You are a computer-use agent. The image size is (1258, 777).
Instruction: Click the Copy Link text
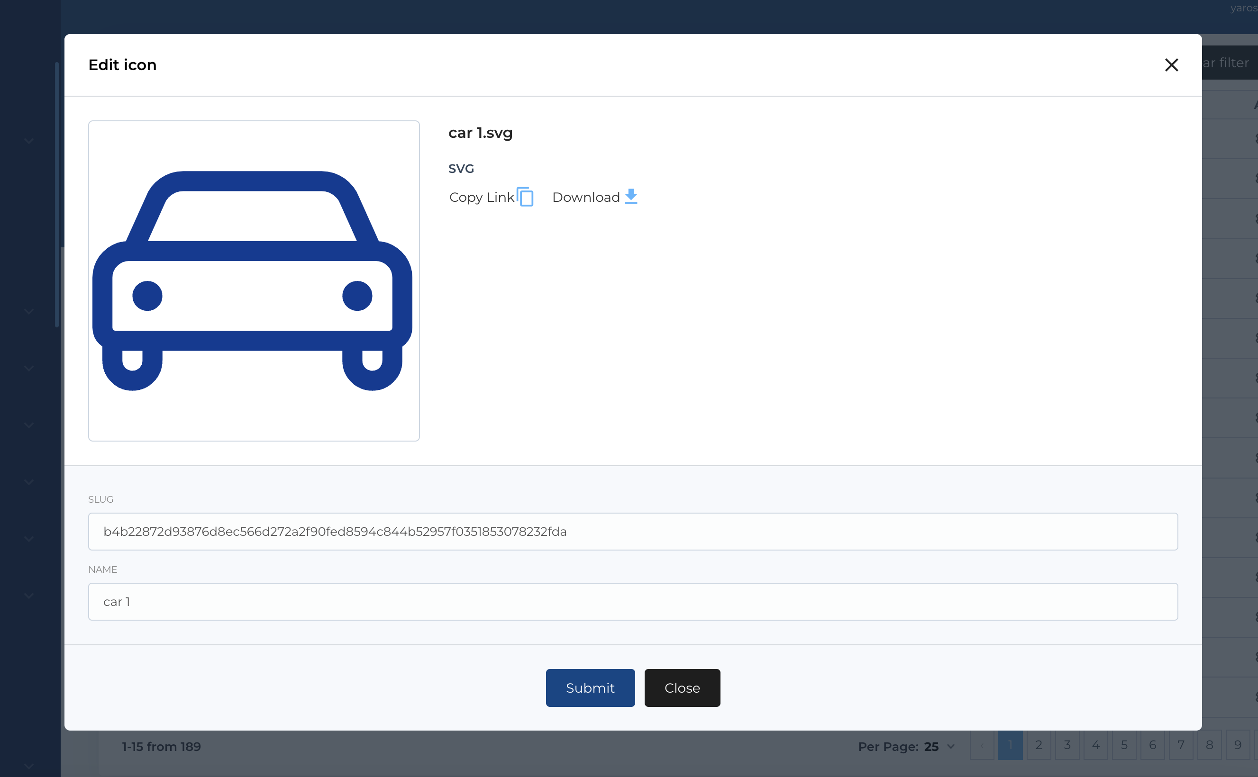[481, 198]
